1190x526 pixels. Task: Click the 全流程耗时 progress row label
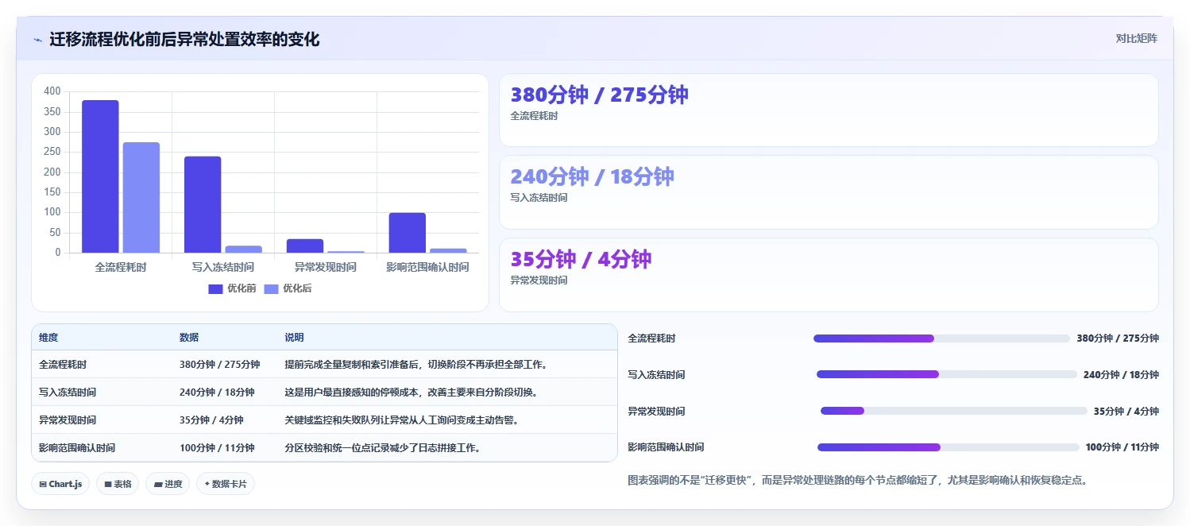651,338
